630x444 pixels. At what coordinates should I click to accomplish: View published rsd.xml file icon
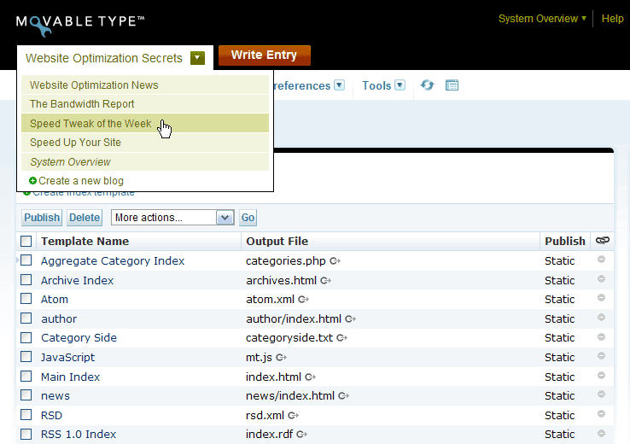tap(294, 416)
